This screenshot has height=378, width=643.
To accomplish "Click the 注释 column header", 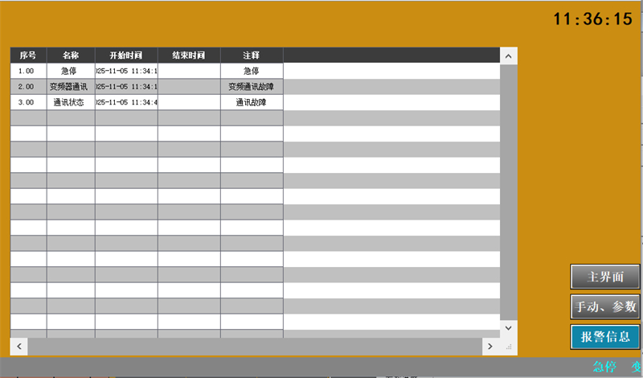I will pyautogui.click(x=252, y=55).
